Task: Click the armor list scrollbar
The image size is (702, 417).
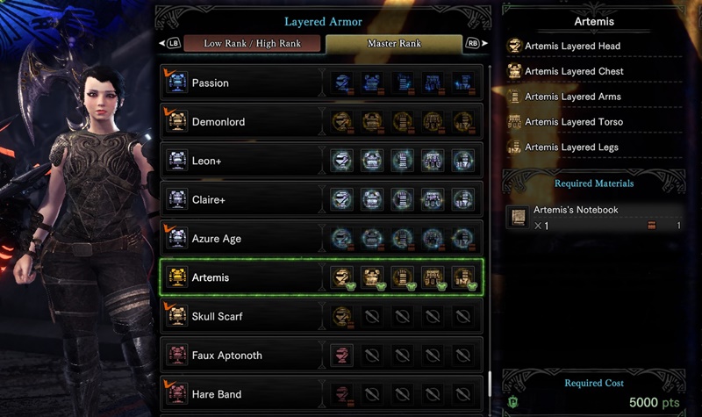Action: click(x=490, y=384)
